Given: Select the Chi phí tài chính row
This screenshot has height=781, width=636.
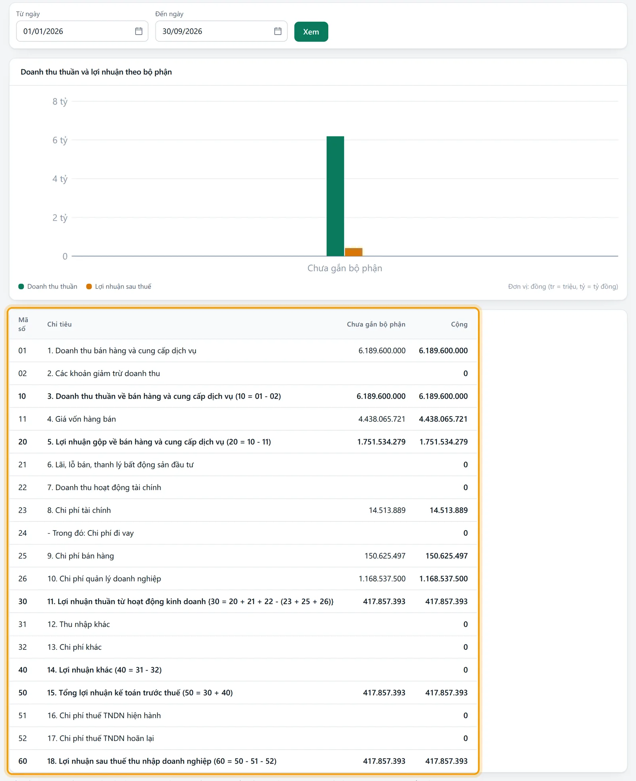Looking at the screenshot, I should coord(243,510).
